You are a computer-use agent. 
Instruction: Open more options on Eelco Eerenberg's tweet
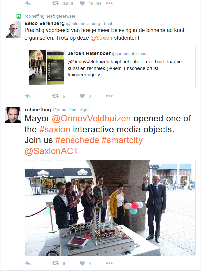pyautogui.click(x=109, y=96)
